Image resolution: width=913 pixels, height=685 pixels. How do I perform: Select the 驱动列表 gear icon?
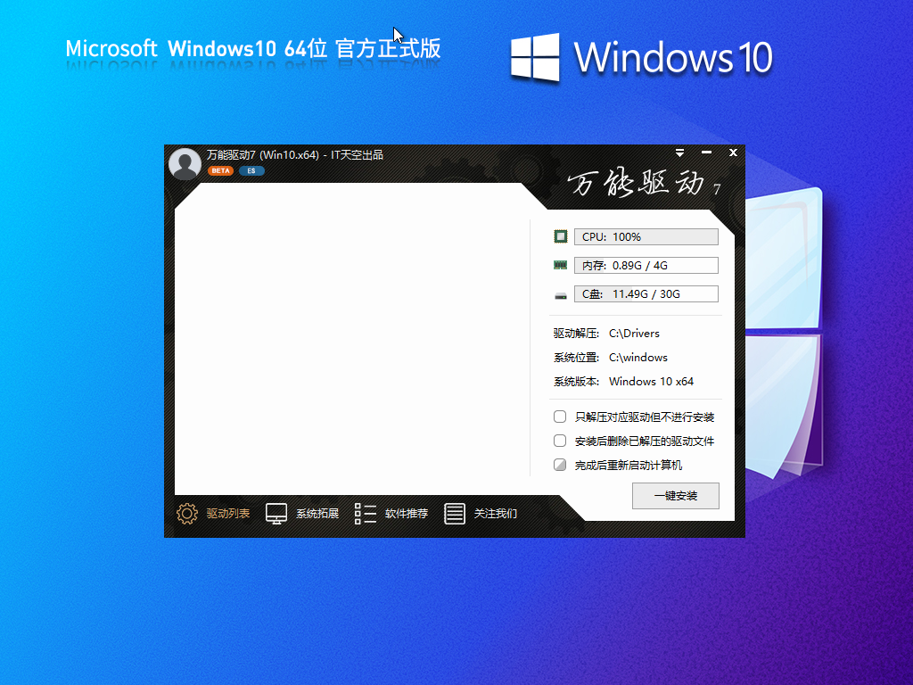coord(186,514)
